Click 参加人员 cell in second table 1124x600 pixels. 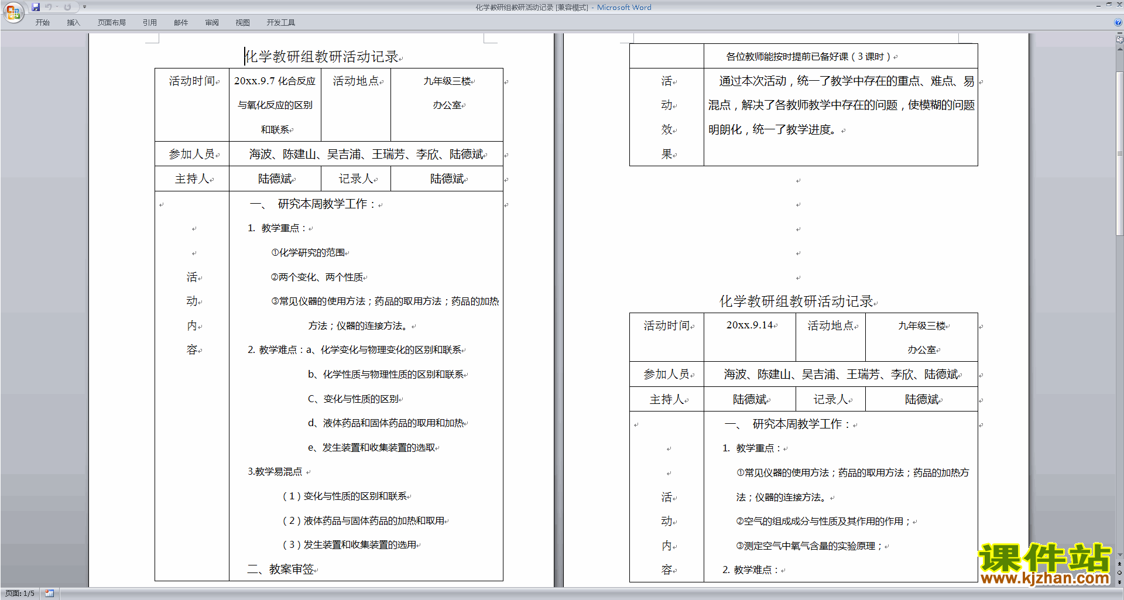pos(667,374)
